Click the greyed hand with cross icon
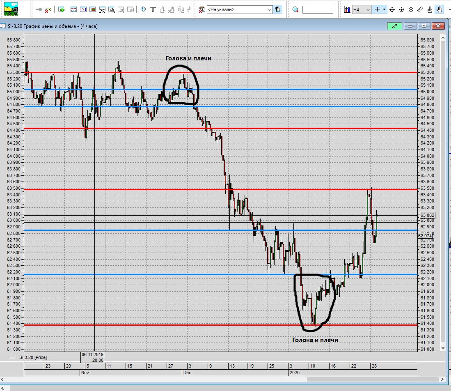 coord(172,10)
